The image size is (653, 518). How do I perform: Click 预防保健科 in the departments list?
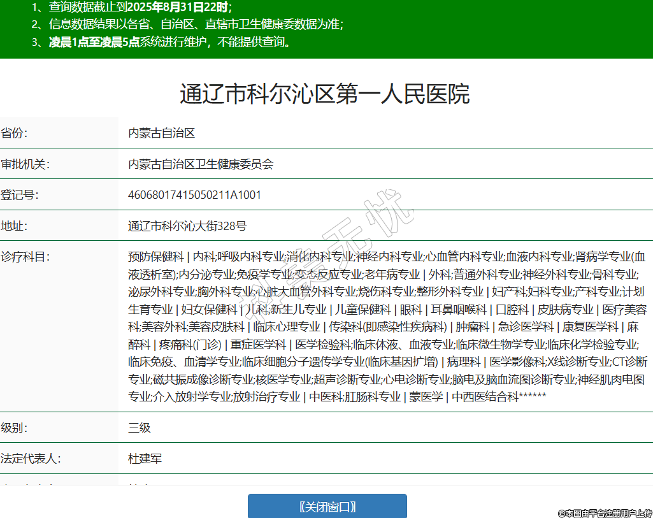(155, 257)
